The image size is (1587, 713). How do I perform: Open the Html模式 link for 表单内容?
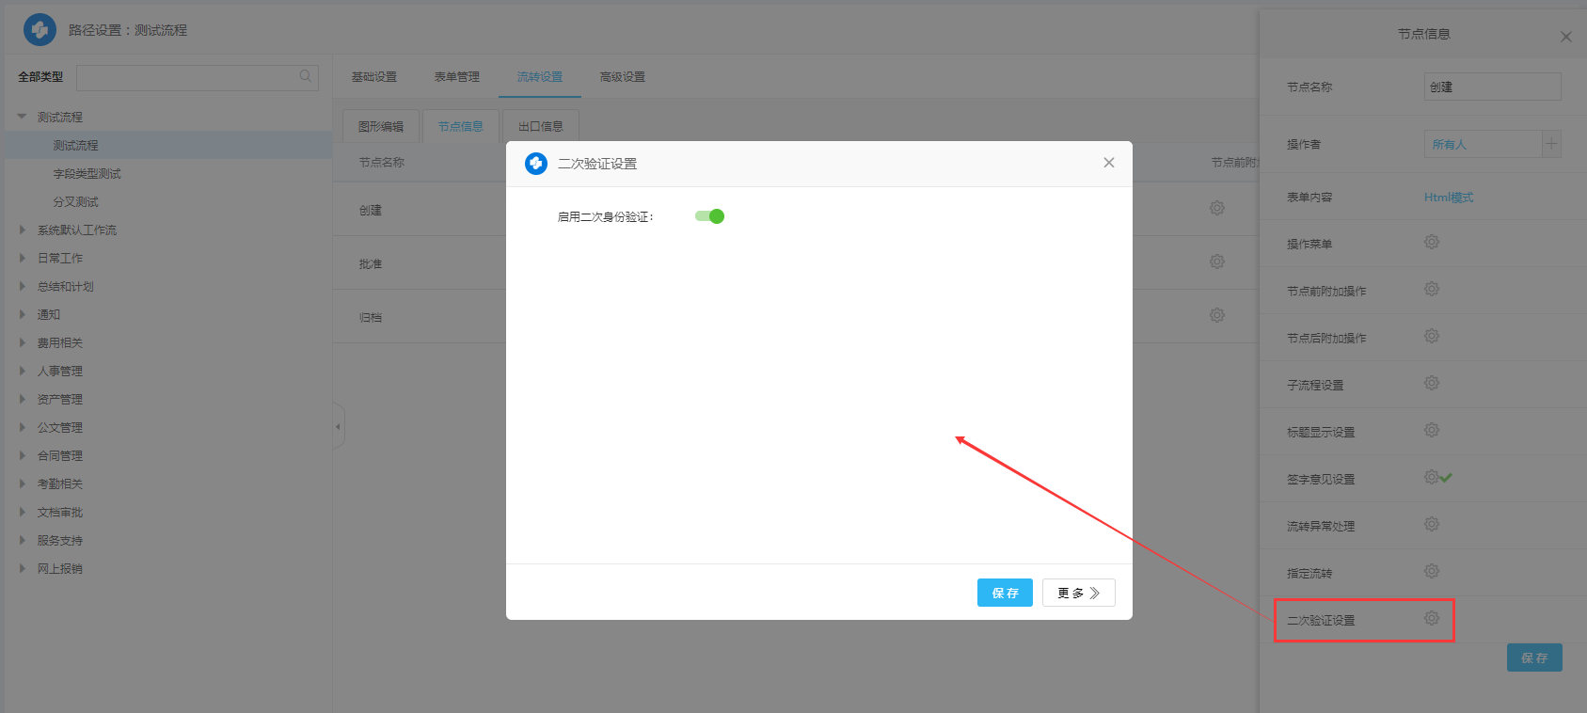tap(1448, 198)
